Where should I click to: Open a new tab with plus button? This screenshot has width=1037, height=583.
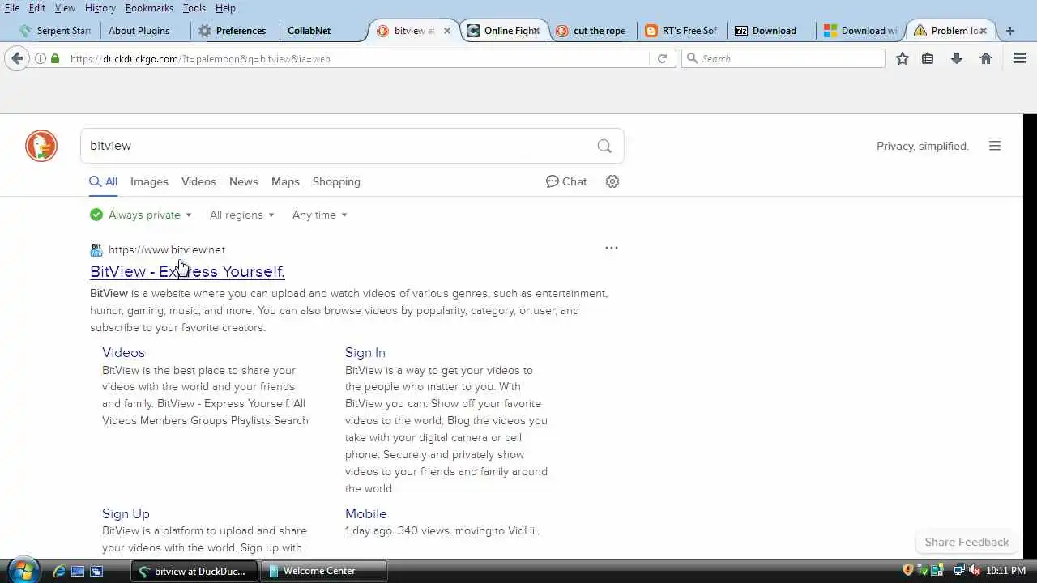tap(1009, 31)
